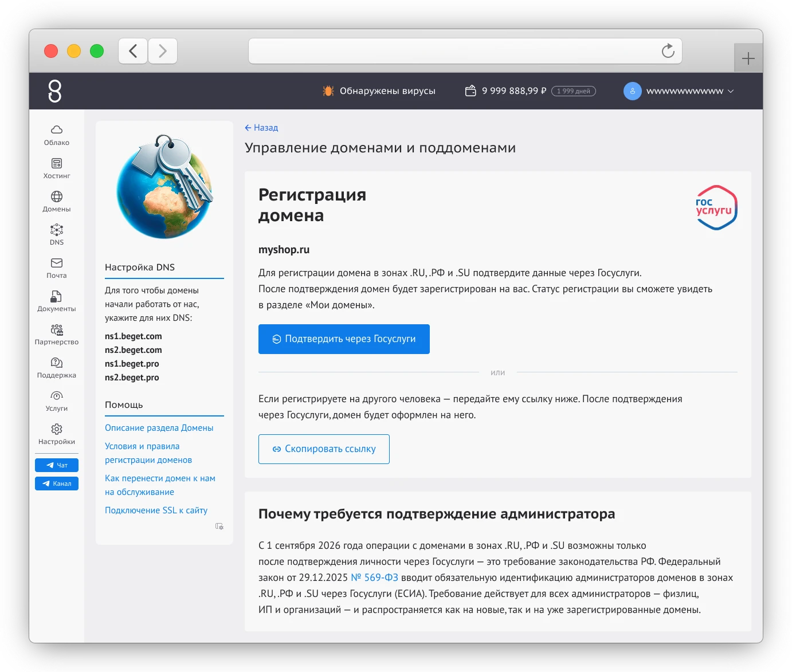Open Услуги in sidebar
792x672 pixels.
[x=57, y=402]
